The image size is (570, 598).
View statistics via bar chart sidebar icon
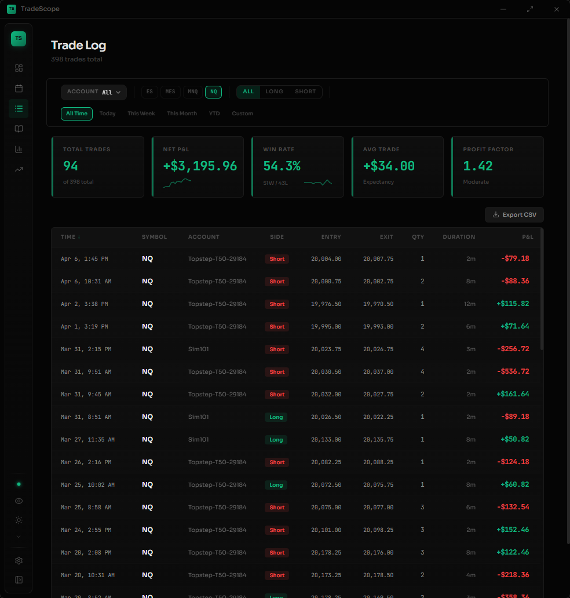(x=19, y=149)
